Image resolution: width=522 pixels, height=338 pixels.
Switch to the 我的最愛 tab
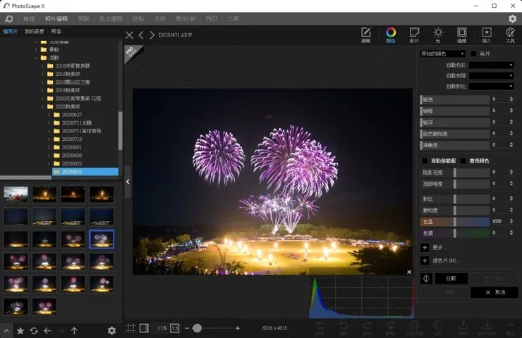tap(34, 32)
